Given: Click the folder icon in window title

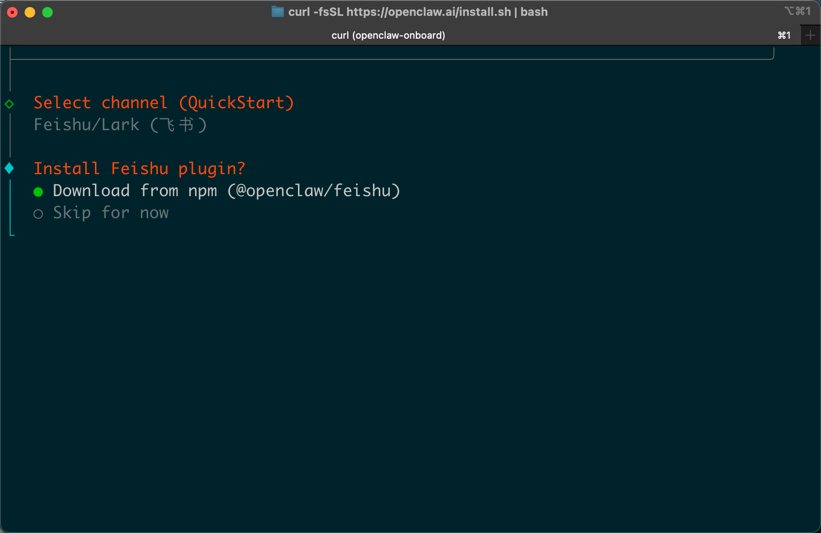Looking at the screenshot, I should (277, 12).
